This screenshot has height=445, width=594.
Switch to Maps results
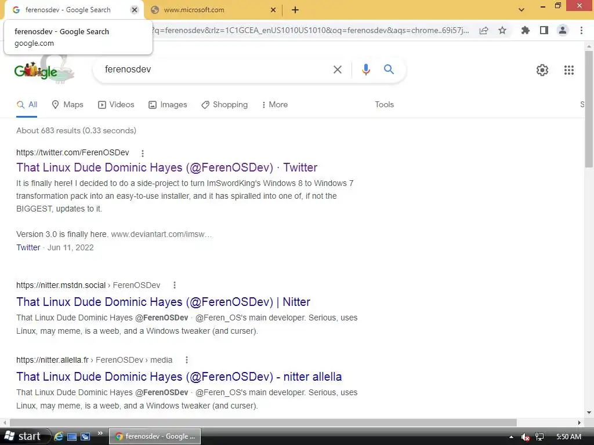67,105
